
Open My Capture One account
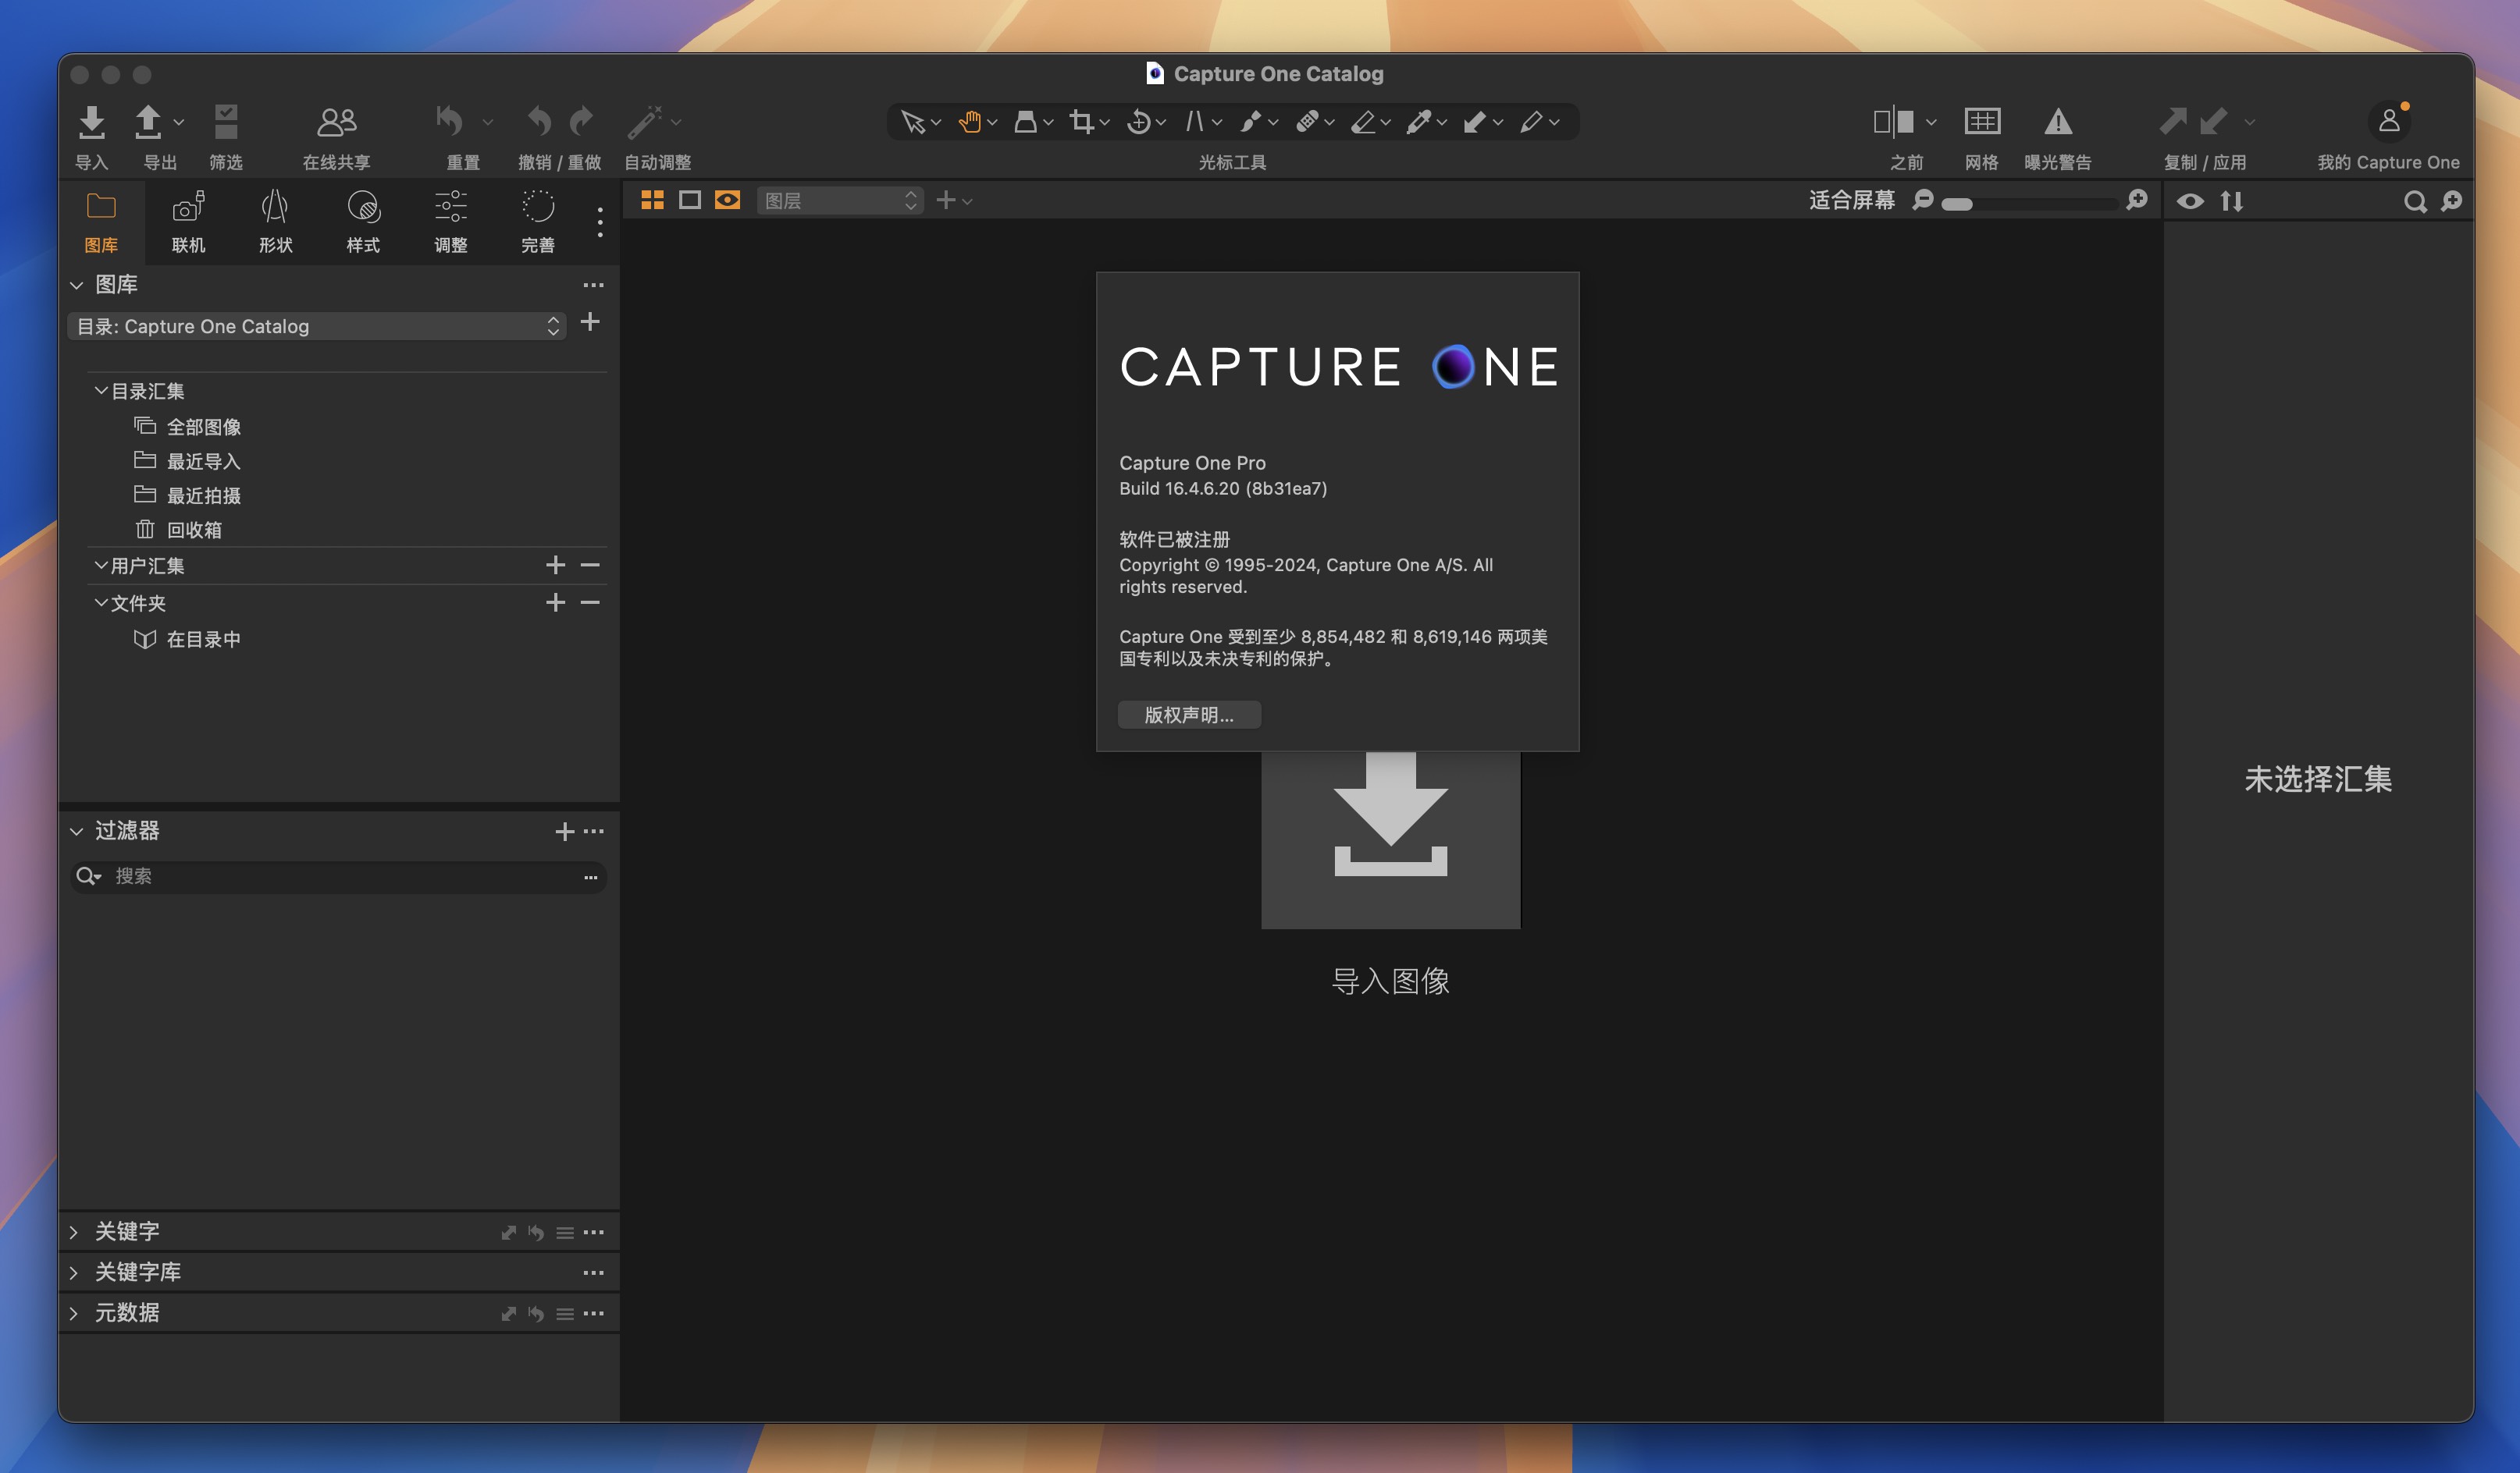coord(2388,121)
